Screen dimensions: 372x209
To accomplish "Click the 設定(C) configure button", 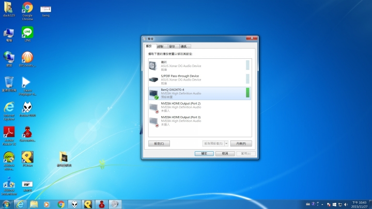I will (x=159, y=143).
